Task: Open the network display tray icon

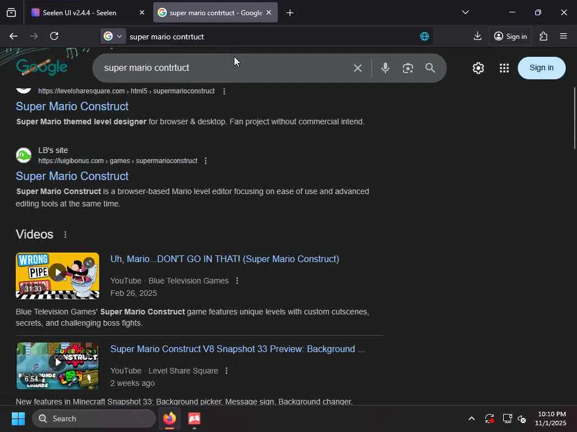Action: 507,418
